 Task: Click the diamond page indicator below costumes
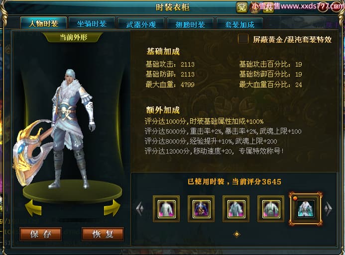[236, 234]
